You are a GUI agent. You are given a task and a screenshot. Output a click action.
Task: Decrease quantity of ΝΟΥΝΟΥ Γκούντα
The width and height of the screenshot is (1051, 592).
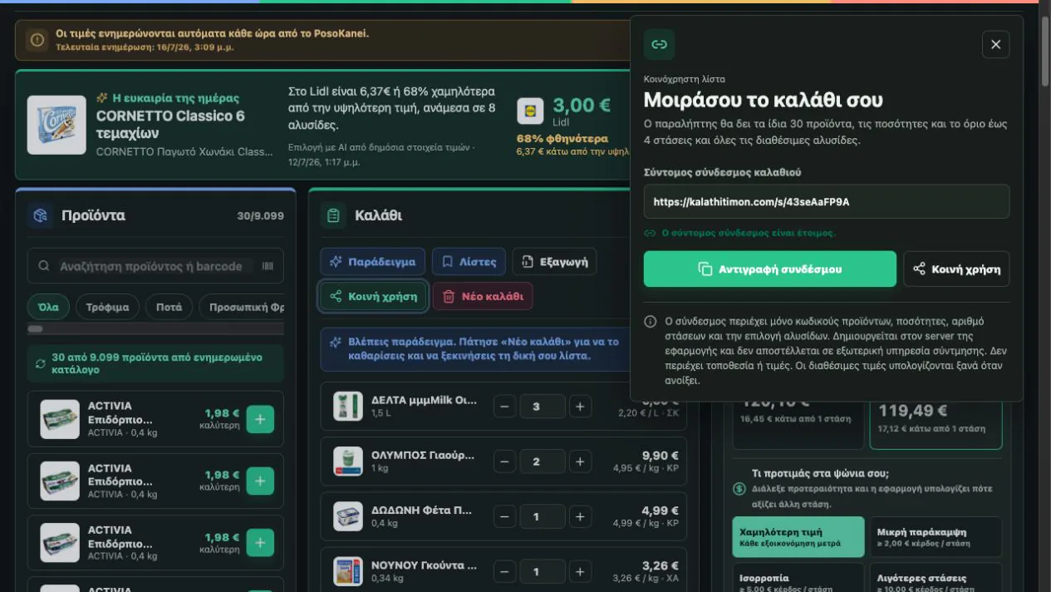[x=504, y=571]
